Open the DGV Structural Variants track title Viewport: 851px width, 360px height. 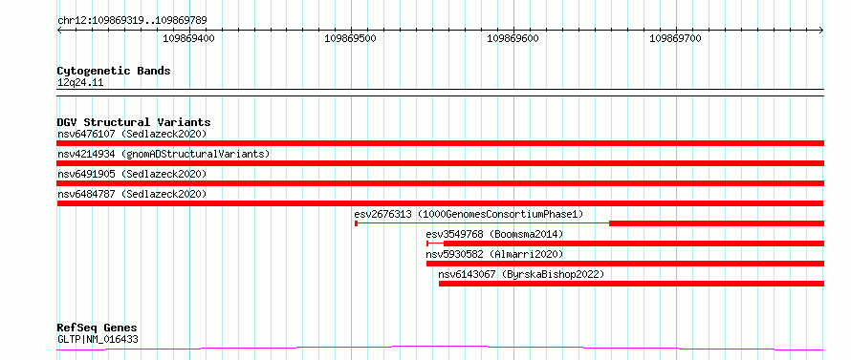(x=134, y=122)
